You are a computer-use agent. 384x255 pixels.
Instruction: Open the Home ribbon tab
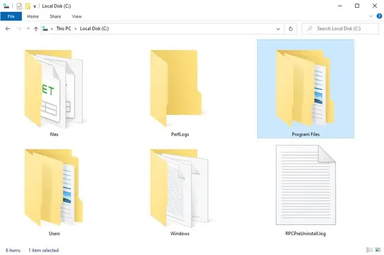[x=33, y=16]
